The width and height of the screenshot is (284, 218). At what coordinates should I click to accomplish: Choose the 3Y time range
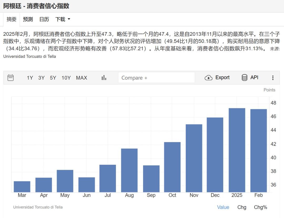click(x=41, y=78)
